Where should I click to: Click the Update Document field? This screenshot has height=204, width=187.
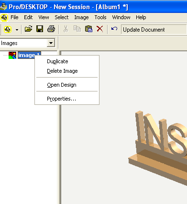tap(154, 30)
